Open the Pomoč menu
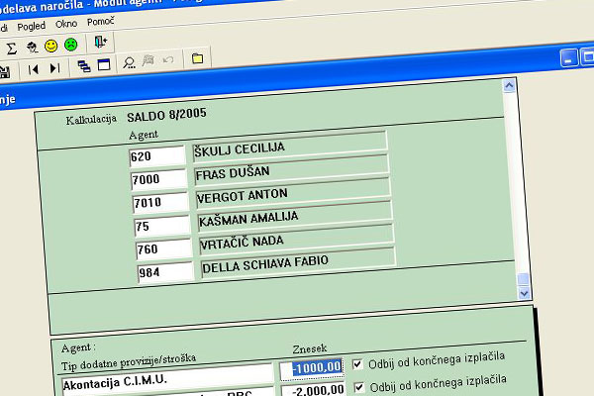The image size is (594, 396). point(100,21)
